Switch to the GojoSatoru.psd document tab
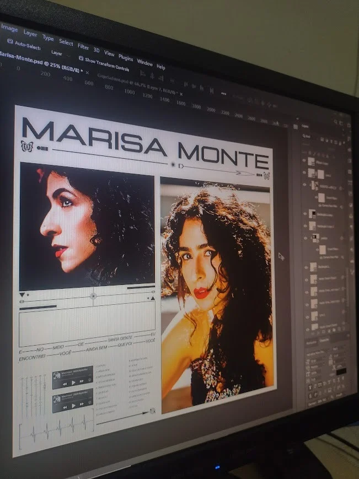The height and width of the screenshot is (479, 359). coord(137,84)
